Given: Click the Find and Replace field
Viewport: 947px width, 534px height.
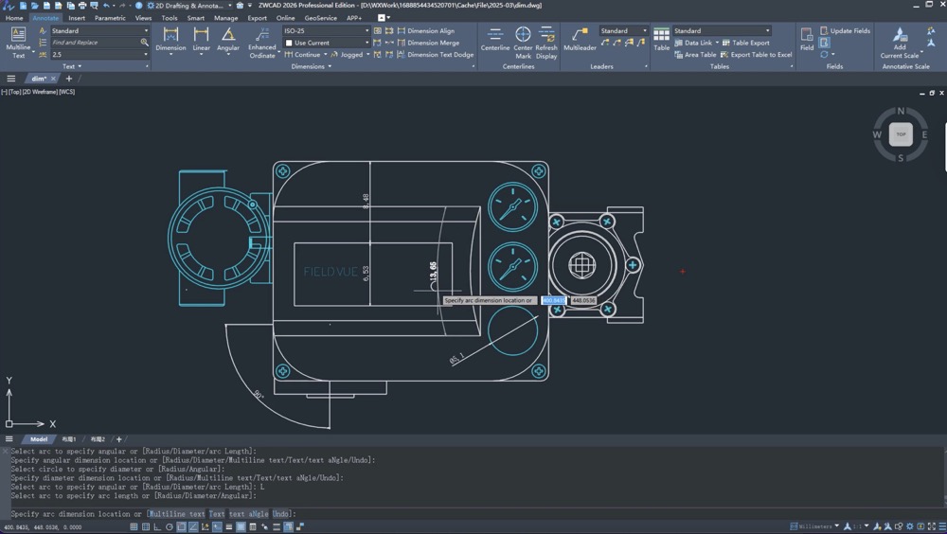Looking at the screenshot, I should click(x=95, y=43).
